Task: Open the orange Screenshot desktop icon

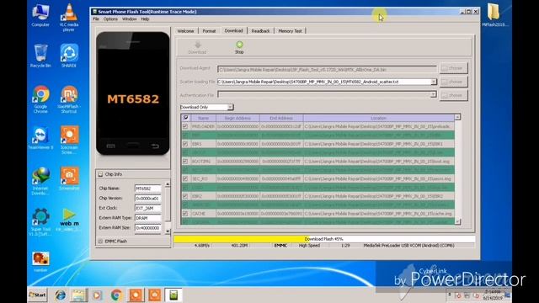Action: click(69, 178)
